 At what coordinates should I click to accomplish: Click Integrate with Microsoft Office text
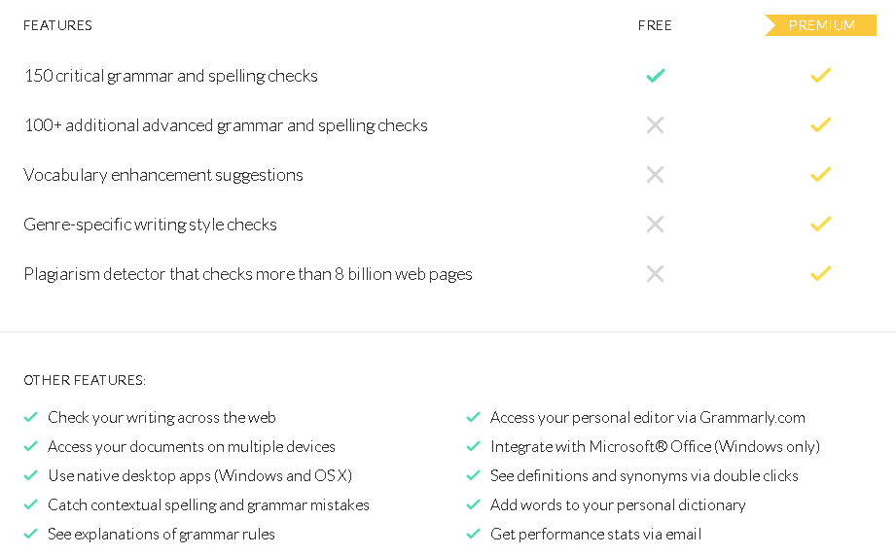tap(655, 446)
